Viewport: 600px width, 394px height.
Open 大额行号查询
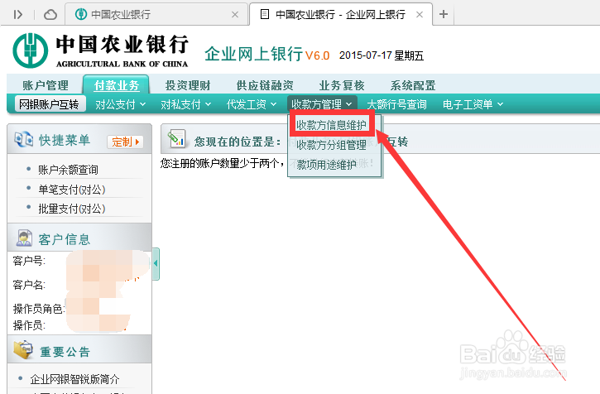pyautogui.click(x=396, y=104)
